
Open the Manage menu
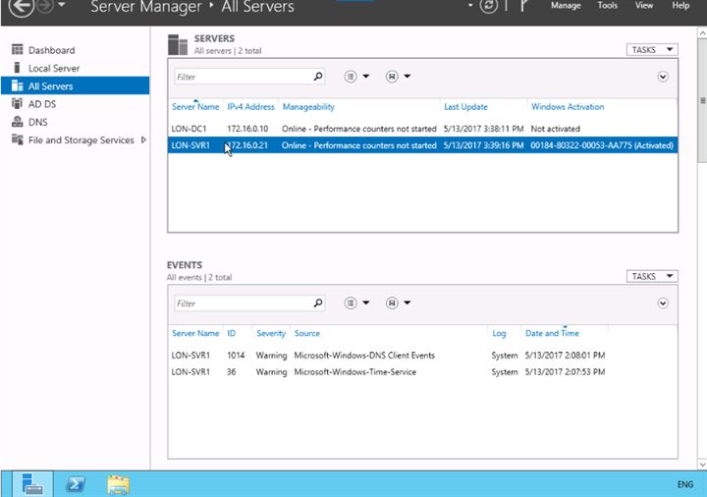click(566, 6)
